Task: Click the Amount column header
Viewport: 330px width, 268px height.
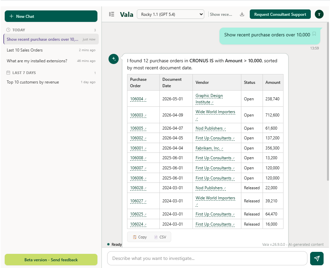Action: coord(273,82)
